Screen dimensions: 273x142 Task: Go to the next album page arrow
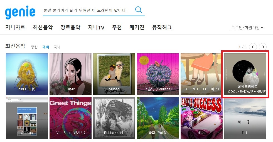(263, 47)
